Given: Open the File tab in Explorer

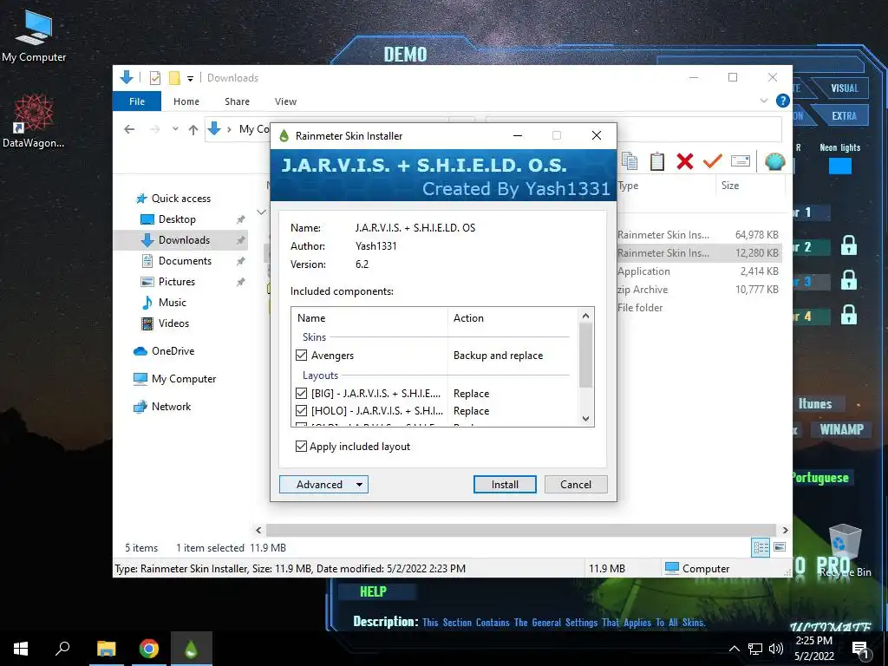Looking at the screenshot, I should coord(136,101).
